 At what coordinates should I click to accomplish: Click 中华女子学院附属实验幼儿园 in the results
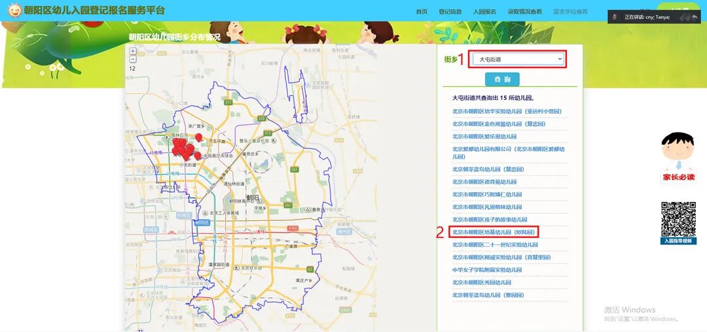487,270
